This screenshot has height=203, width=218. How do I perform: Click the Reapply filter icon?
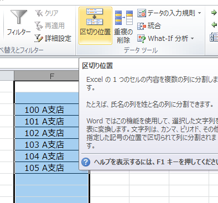coord(39,26)
